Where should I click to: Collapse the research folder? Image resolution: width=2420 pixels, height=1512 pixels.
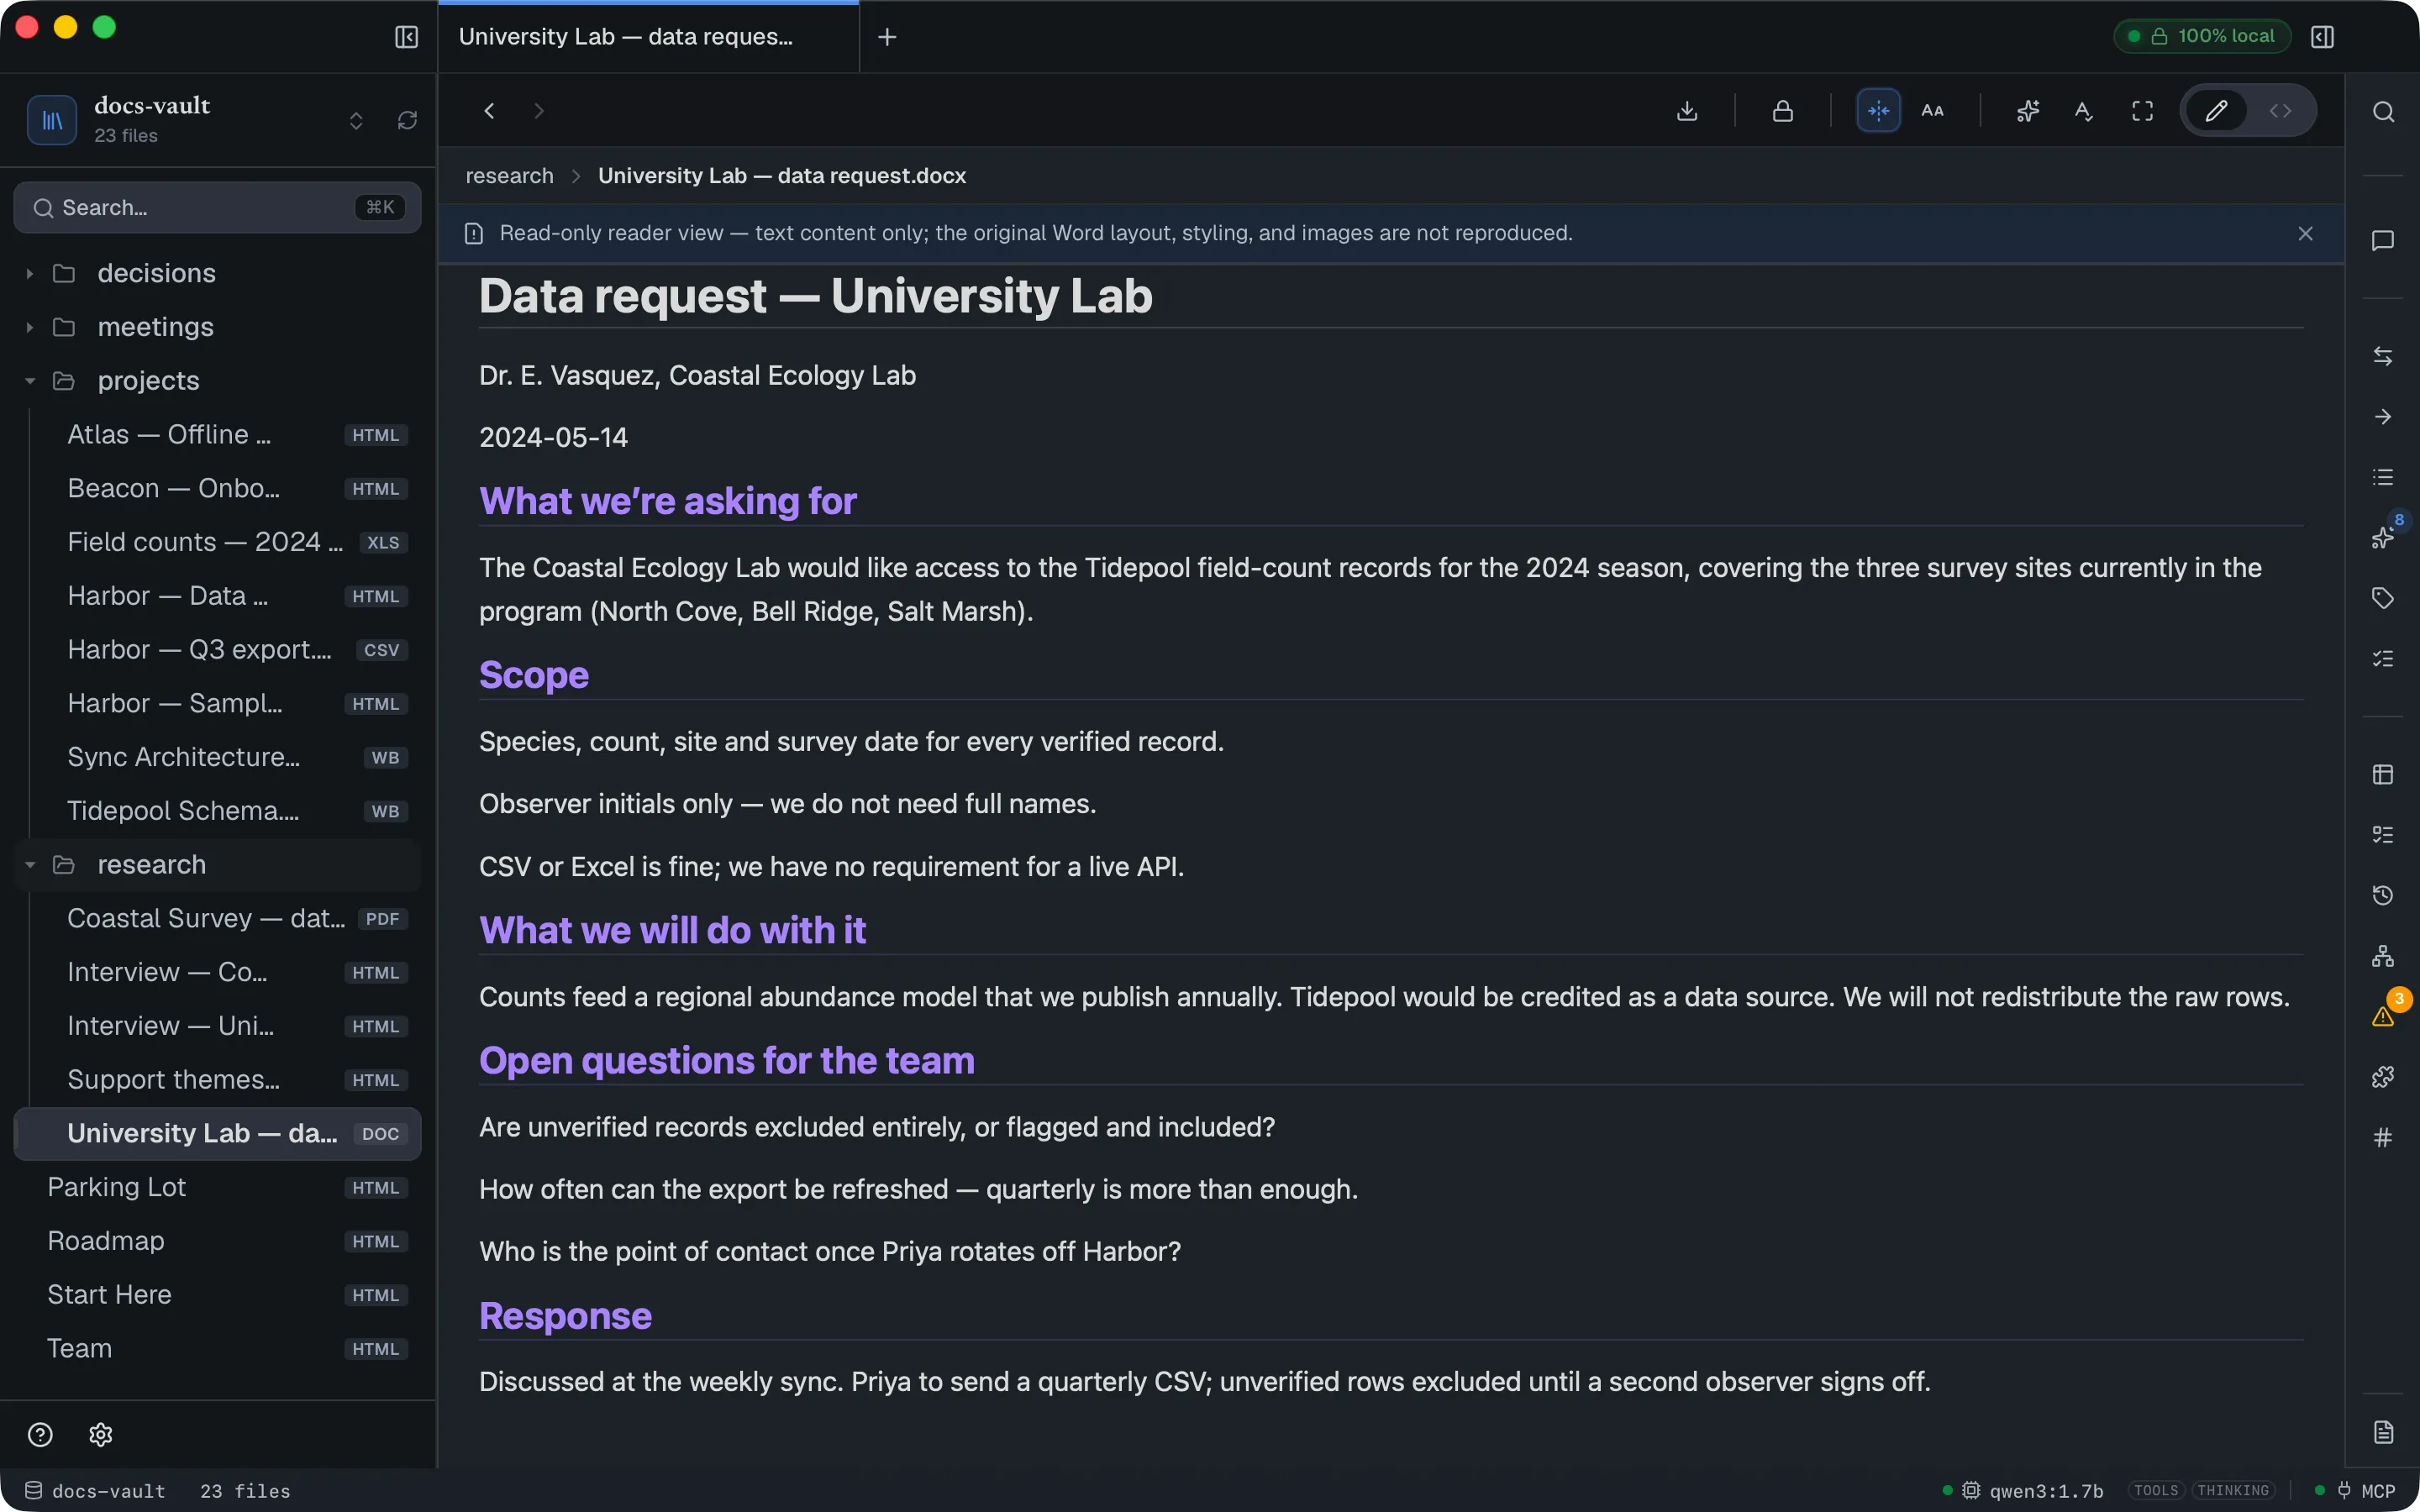click(x=218, y=865)
